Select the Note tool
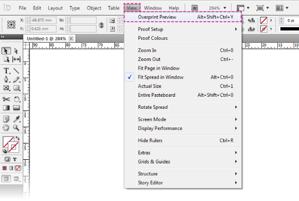 pos(7,119)
